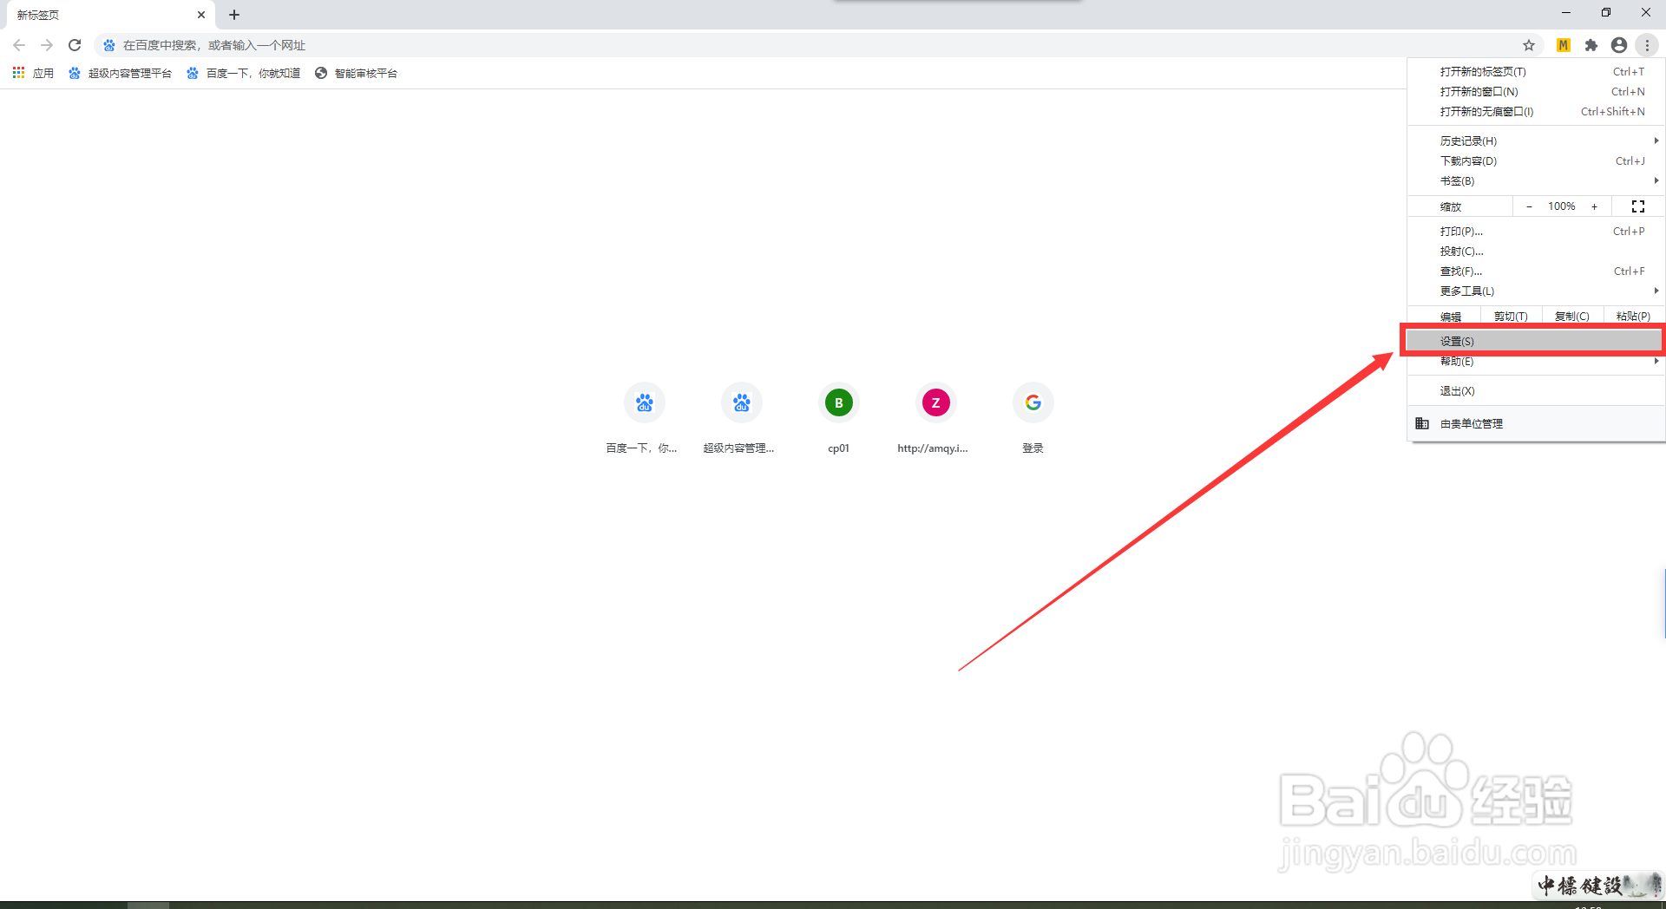Open the extensions puzzle icon
Screen dimensions: 1666x909
click(x=1591, y=45)
